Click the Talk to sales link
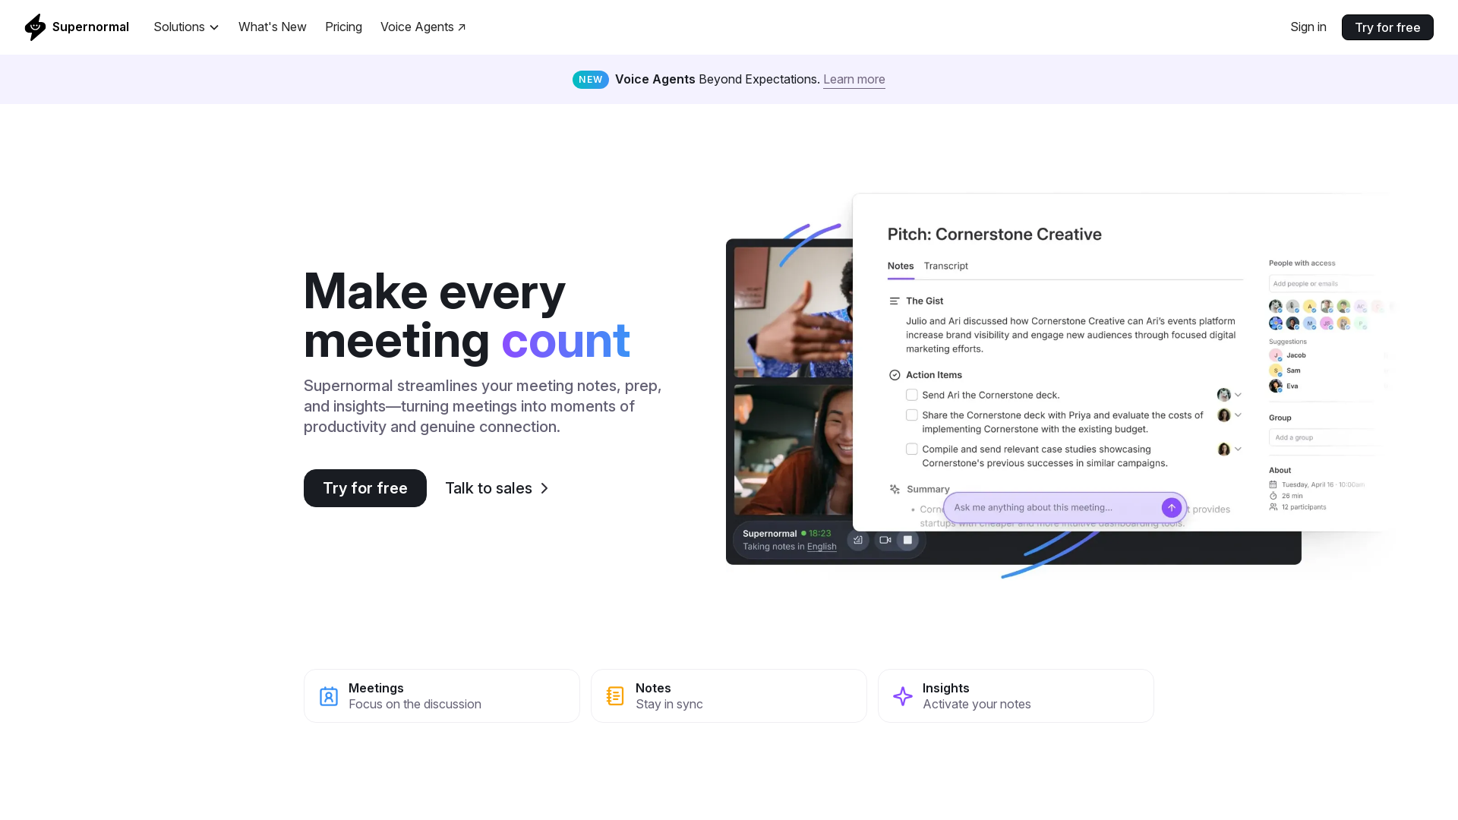Screen dimensions: 1458x820 497,488
